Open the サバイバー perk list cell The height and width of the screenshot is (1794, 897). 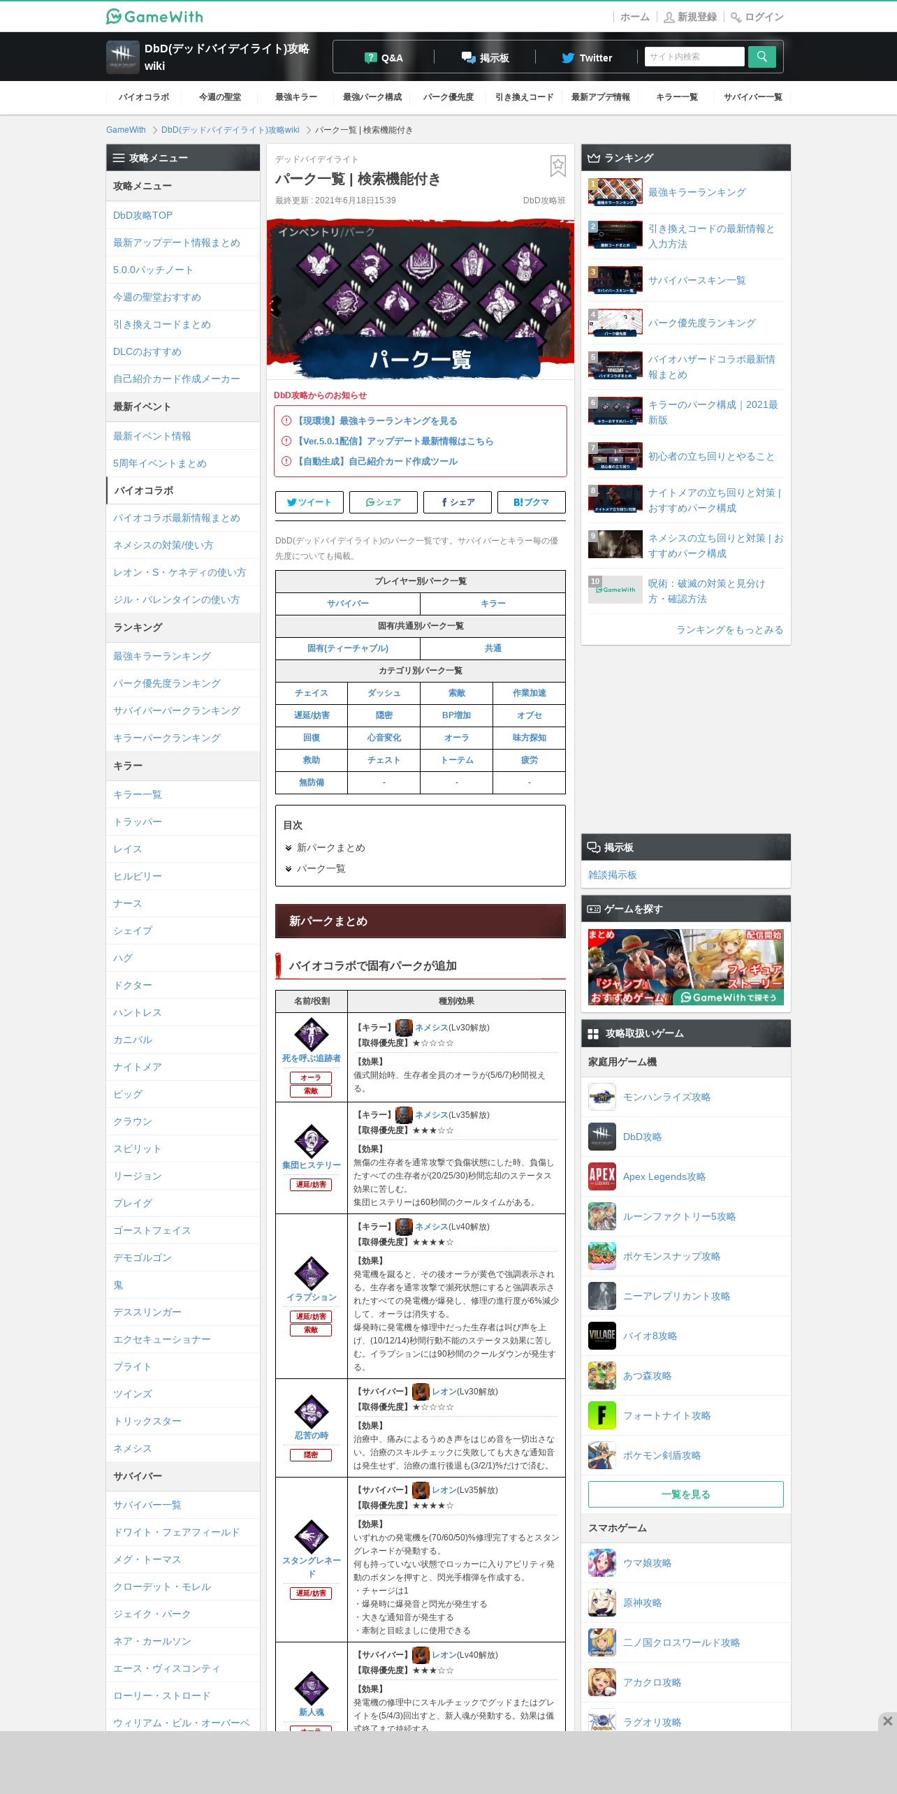(347, 604)
